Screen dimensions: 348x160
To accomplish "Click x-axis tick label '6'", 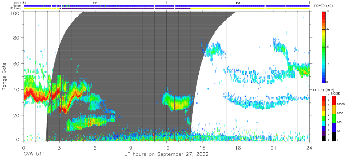I will pos(95,148).
